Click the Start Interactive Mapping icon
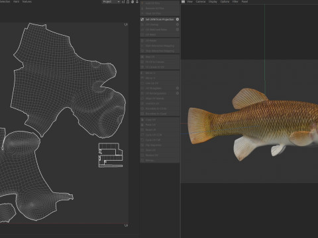The width and height of the screenshot is (318, 238). click(142, 46)
